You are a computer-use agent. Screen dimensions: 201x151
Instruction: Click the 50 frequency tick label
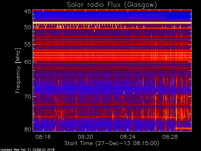28,27
